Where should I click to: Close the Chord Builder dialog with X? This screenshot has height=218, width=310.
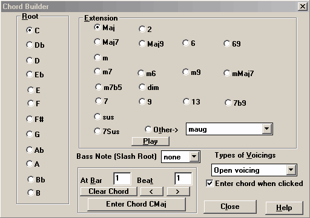(x=303, y=7)
